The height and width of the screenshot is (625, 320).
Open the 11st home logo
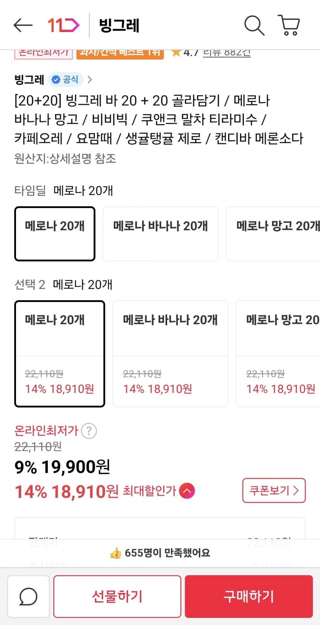tap(63, 25)
